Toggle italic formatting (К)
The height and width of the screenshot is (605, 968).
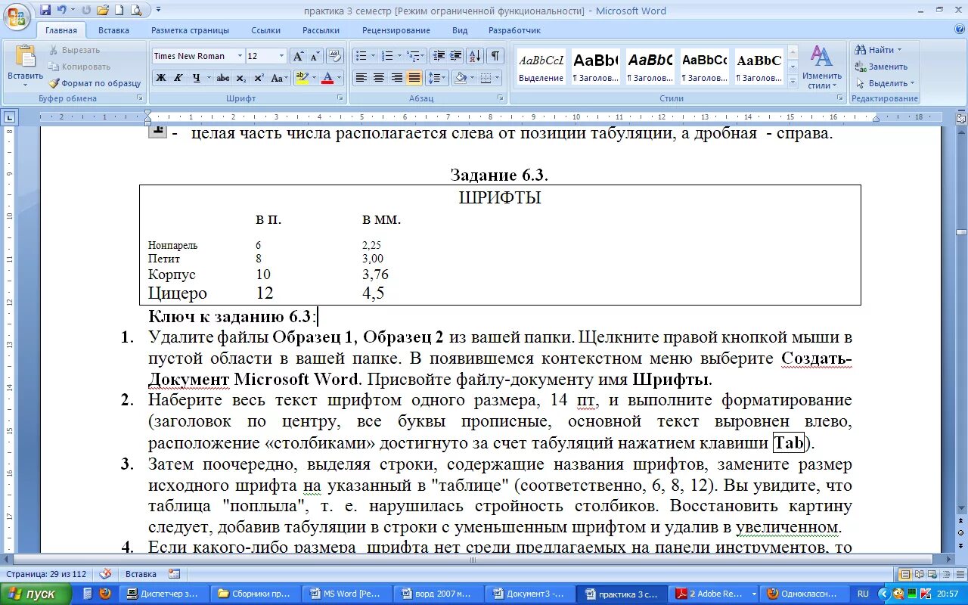pyautogui.click(x=178, y=78)
